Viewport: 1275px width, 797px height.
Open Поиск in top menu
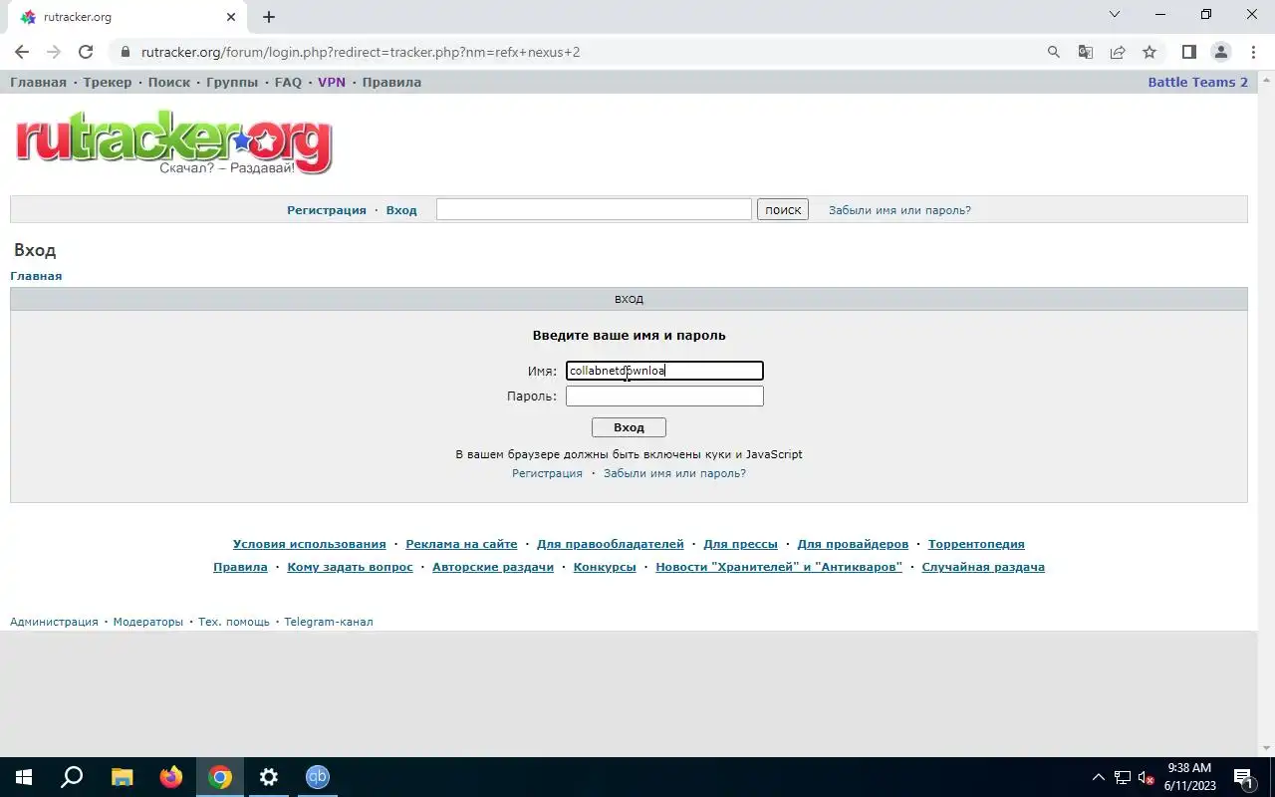click(169, 82)
